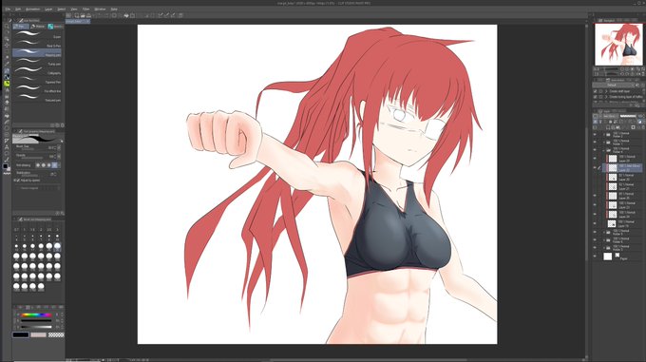Choose the Calligraphy sub tool

(37, 71)
